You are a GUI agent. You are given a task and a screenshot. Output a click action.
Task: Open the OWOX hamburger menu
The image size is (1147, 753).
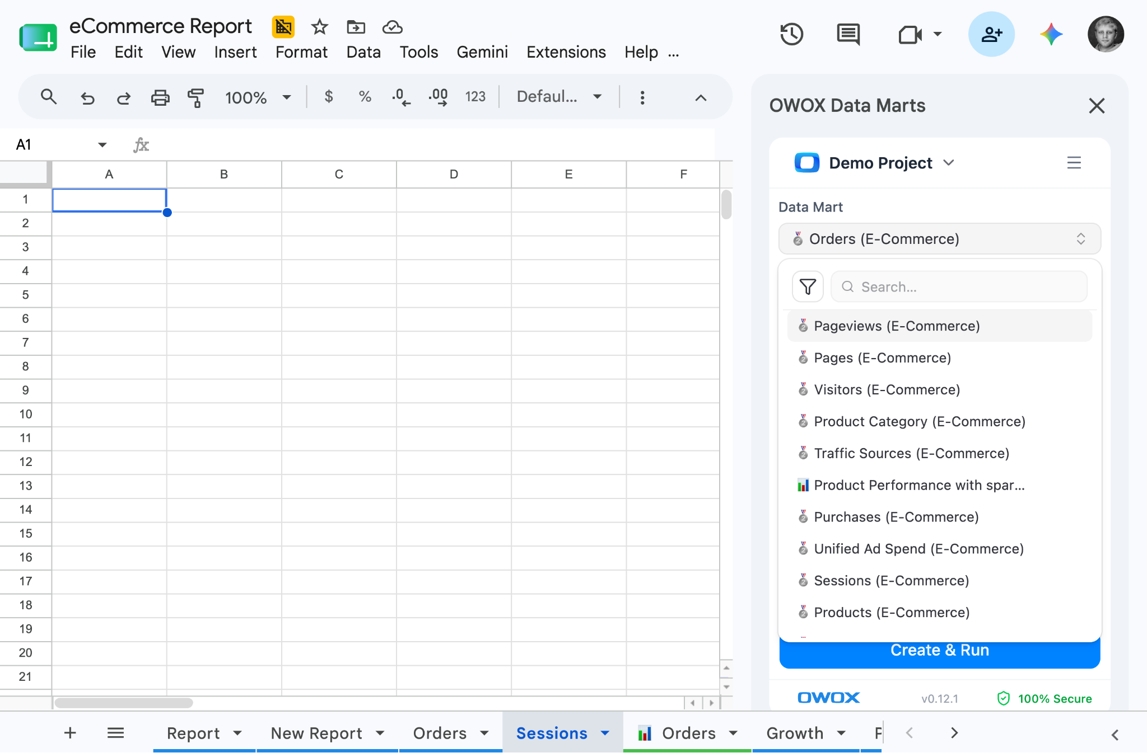tap(1074, 163)
